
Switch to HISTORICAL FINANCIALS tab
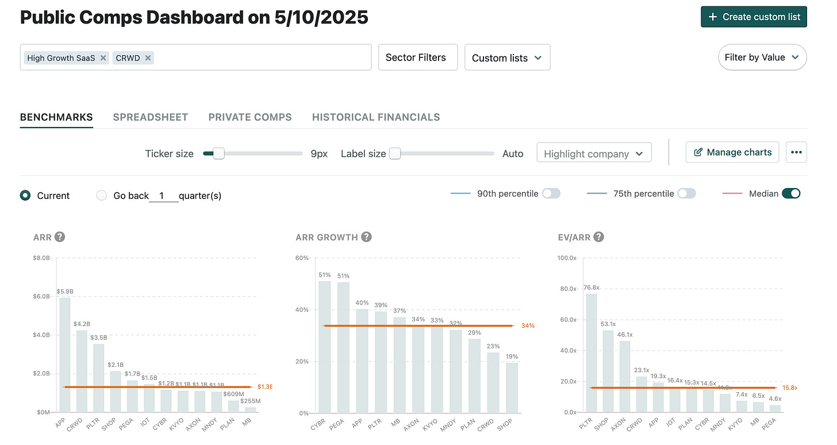coord(376,117)
